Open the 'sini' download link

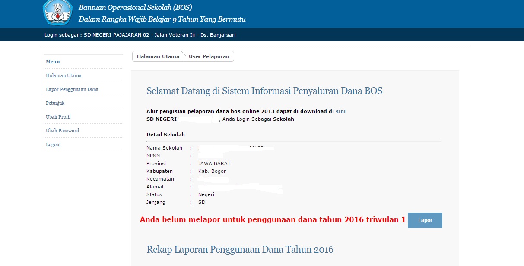point(340,111)
